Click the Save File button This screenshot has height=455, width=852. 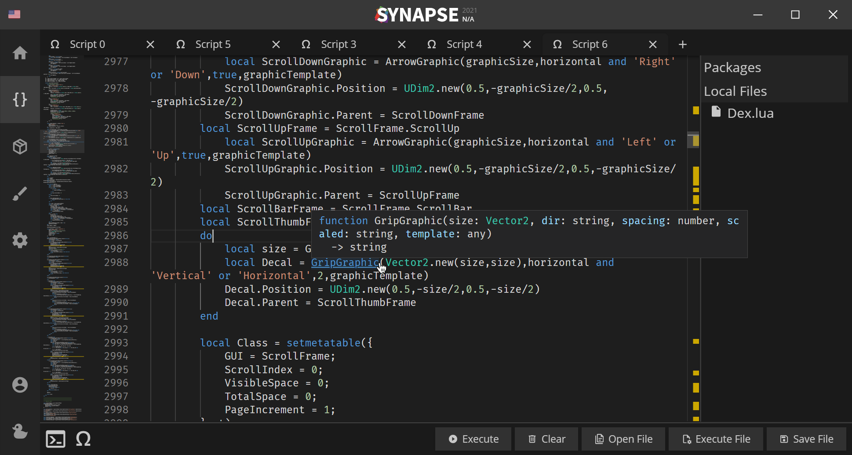coord(806,439)
